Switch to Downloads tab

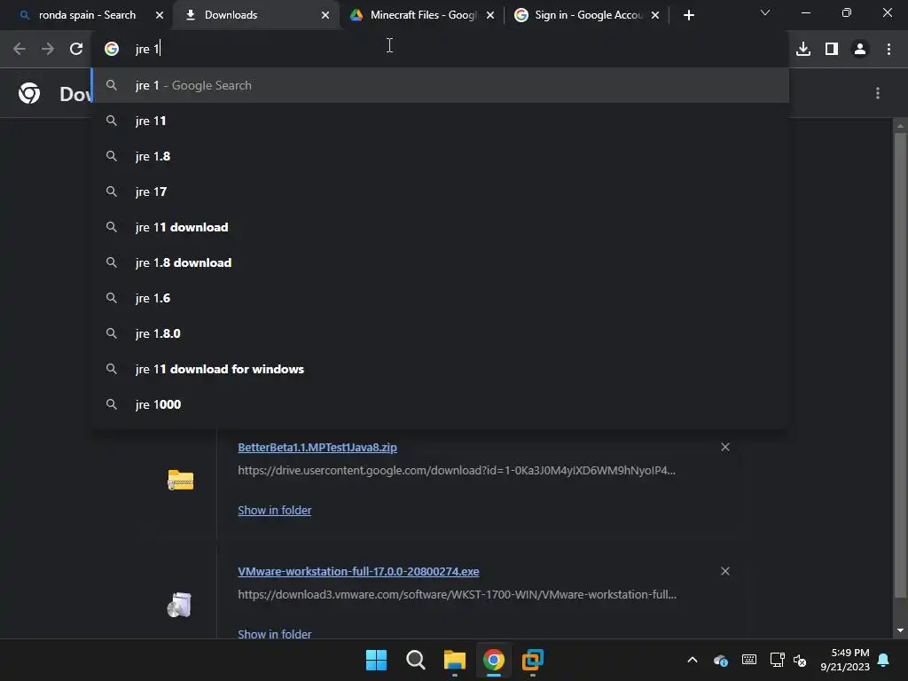point(257,15)
